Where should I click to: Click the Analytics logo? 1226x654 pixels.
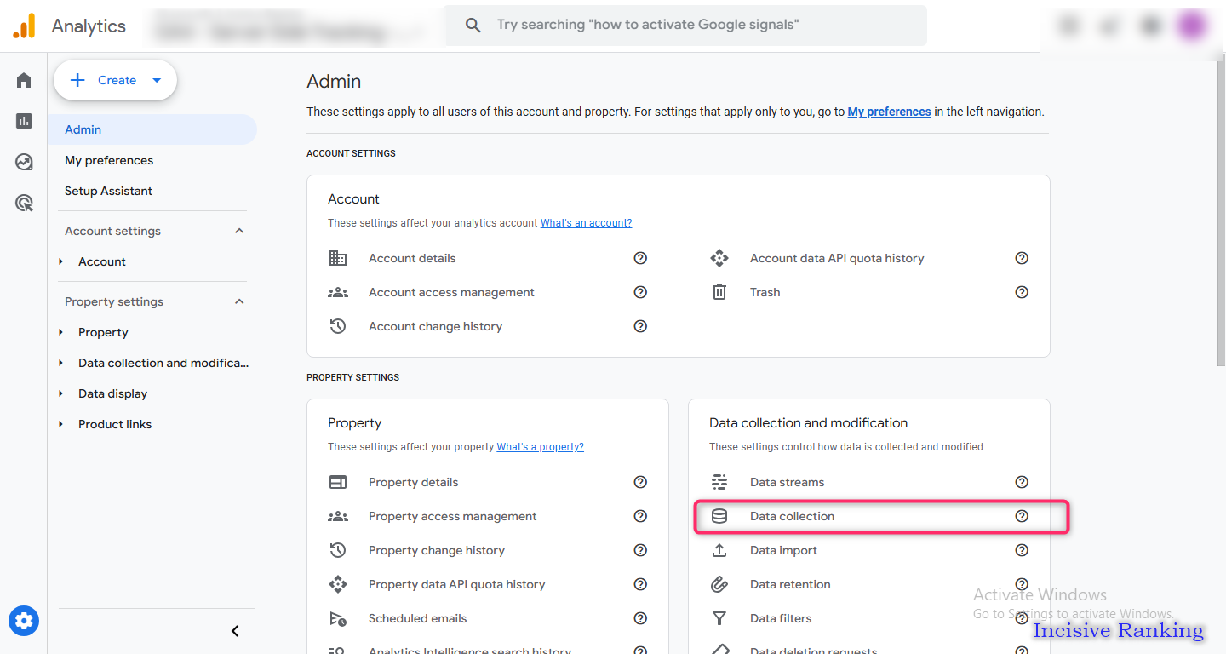pyautogui.click(x=24, y=26)
